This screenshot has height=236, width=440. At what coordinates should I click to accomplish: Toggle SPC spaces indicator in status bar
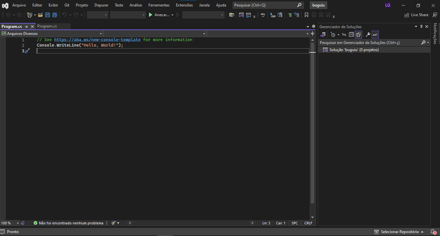(x=295, y=223)
